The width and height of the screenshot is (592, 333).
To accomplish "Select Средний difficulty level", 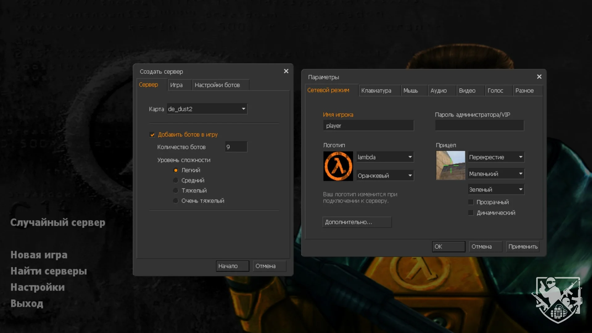I will (176, 180).
